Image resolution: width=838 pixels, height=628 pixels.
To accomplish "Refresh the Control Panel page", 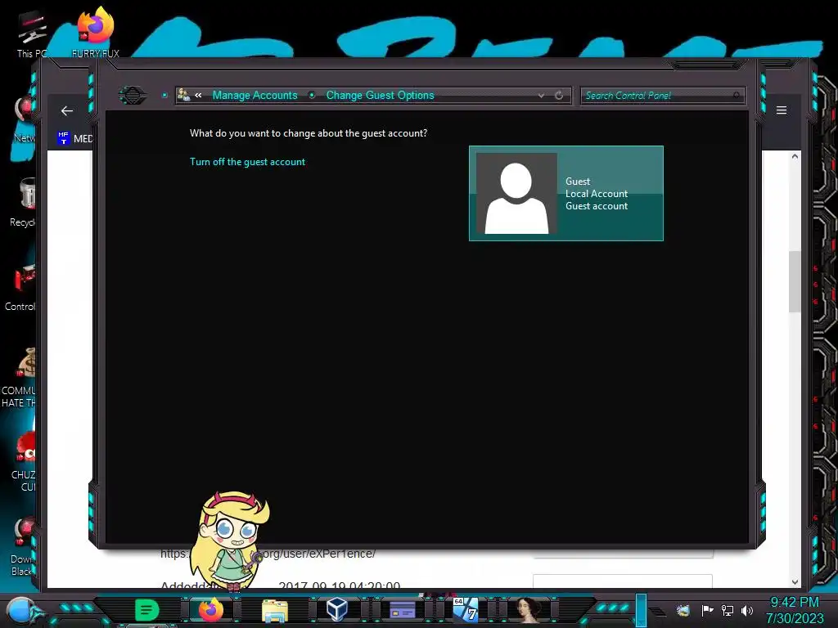I will tap(559, 96).
